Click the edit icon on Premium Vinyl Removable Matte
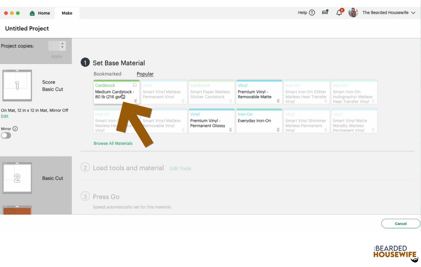Image resolution: width=421 pixels, height=267 pixels. [278, 100]
